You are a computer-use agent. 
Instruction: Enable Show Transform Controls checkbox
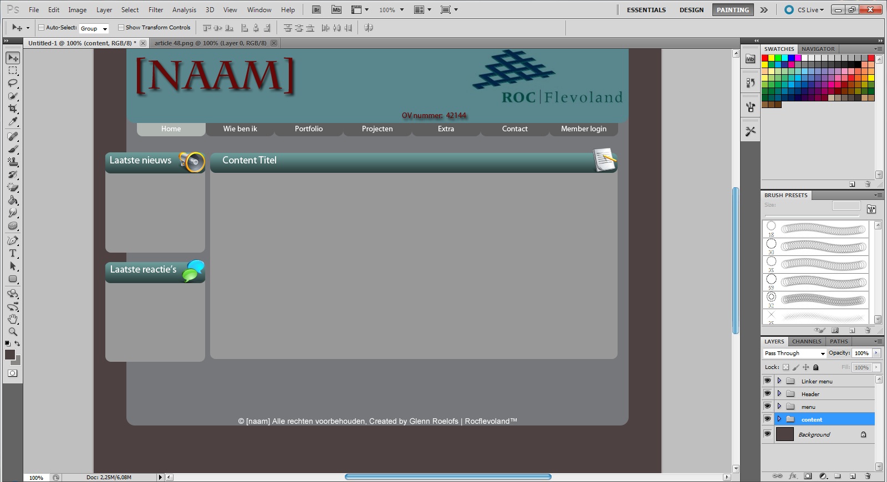click(x=121, y=27)
